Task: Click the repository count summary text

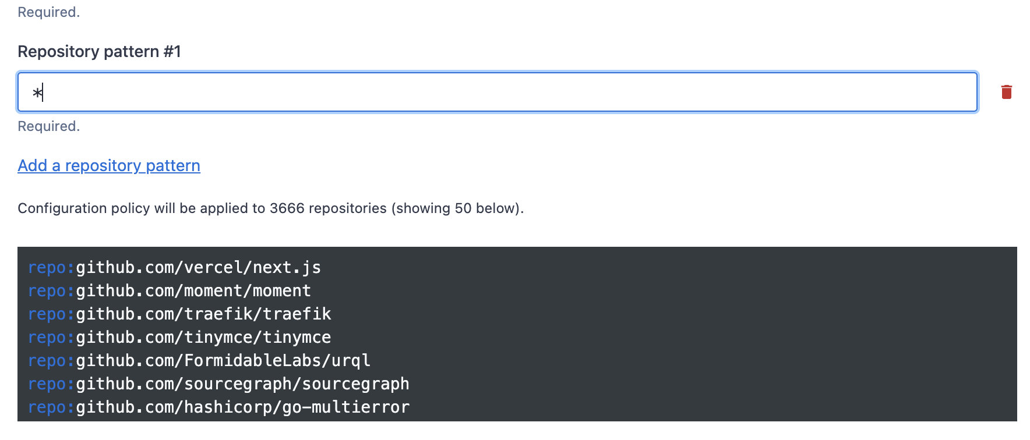Action: [x=270, y=208]
